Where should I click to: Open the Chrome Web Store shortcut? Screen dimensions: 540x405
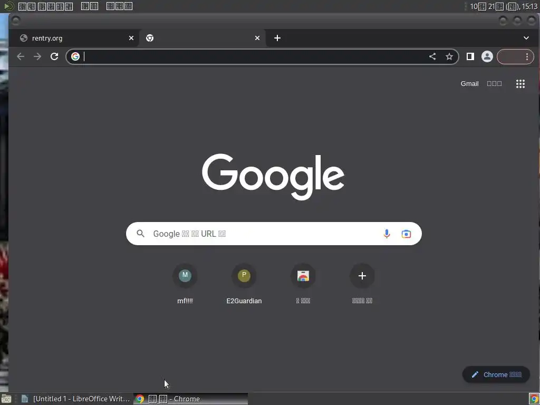click(303, 284)
